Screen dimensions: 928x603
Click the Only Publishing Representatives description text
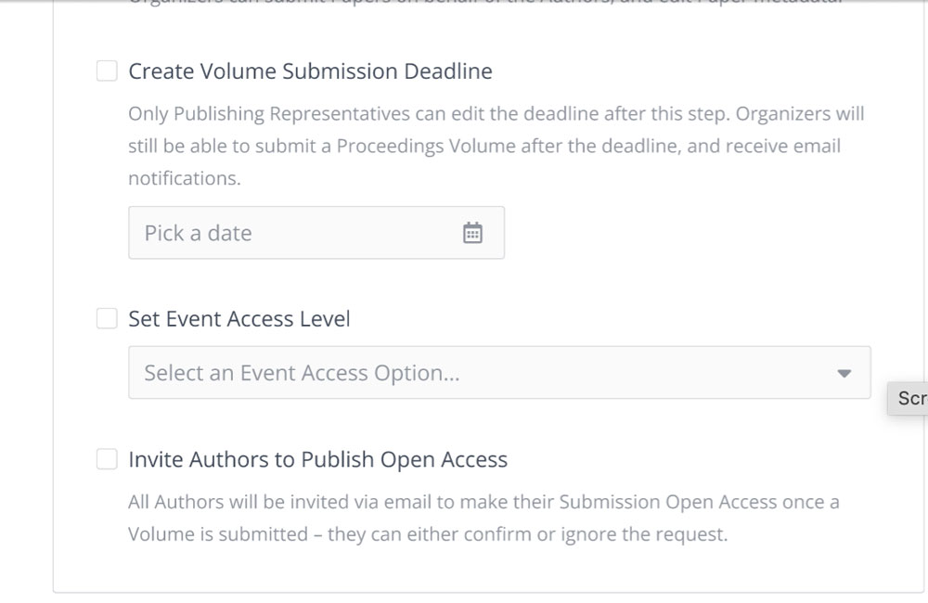click(x=496, y=146)
